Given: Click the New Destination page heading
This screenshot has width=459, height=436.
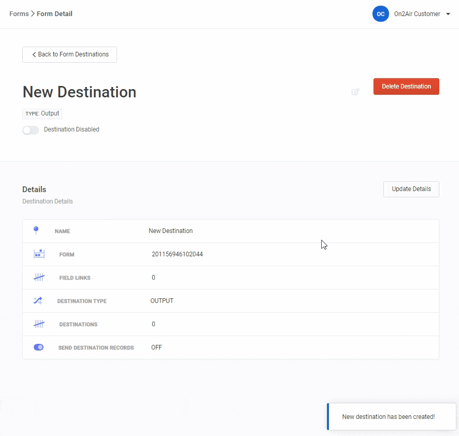Looking at the screenshot, I should (x=79, y=92).
